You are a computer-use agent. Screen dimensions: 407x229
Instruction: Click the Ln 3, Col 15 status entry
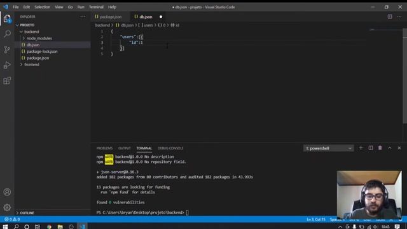click(316, 219)
